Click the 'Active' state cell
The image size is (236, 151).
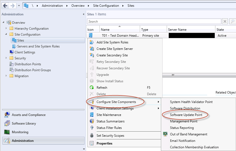point(222,36)
